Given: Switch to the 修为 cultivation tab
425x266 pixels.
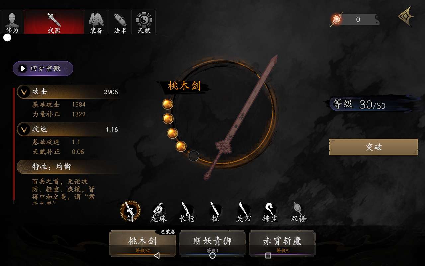Looking at the screenshot, I should click(12, 22).
